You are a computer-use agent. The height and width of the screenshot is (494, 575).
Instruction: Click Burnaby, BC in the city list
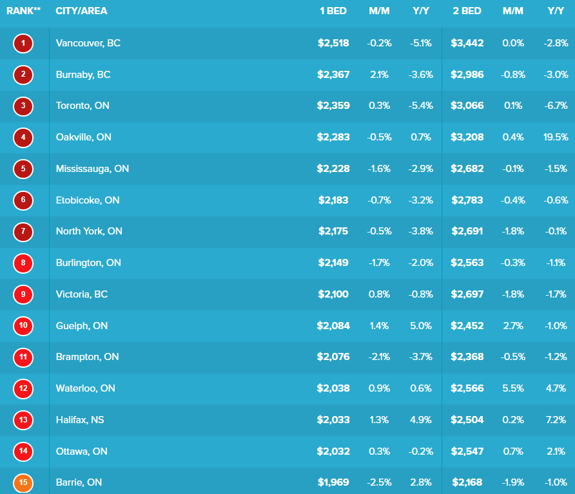coord(83,75)
